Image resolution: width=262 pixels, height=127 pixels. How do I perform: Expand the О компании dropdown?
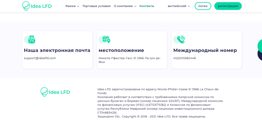(125, 6)
